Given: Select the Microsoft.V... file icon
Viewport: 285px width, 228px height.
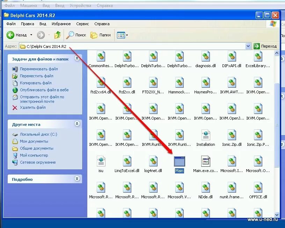Looking at the screenshot, I should (180, 187).
